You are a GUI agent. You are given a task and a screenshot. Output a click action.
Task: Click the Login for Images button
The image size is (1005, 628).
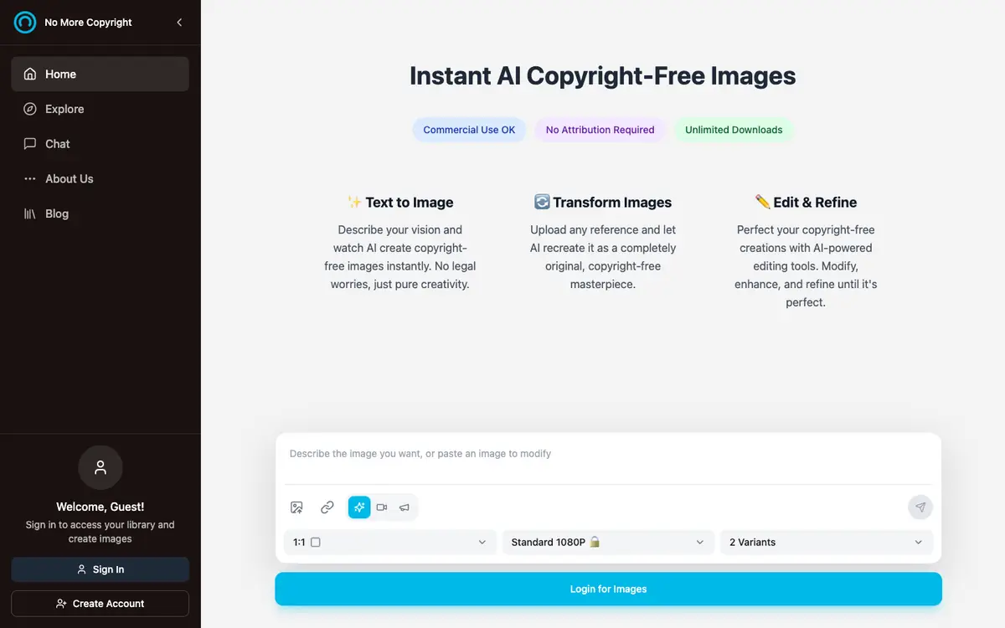click(609, 589)
